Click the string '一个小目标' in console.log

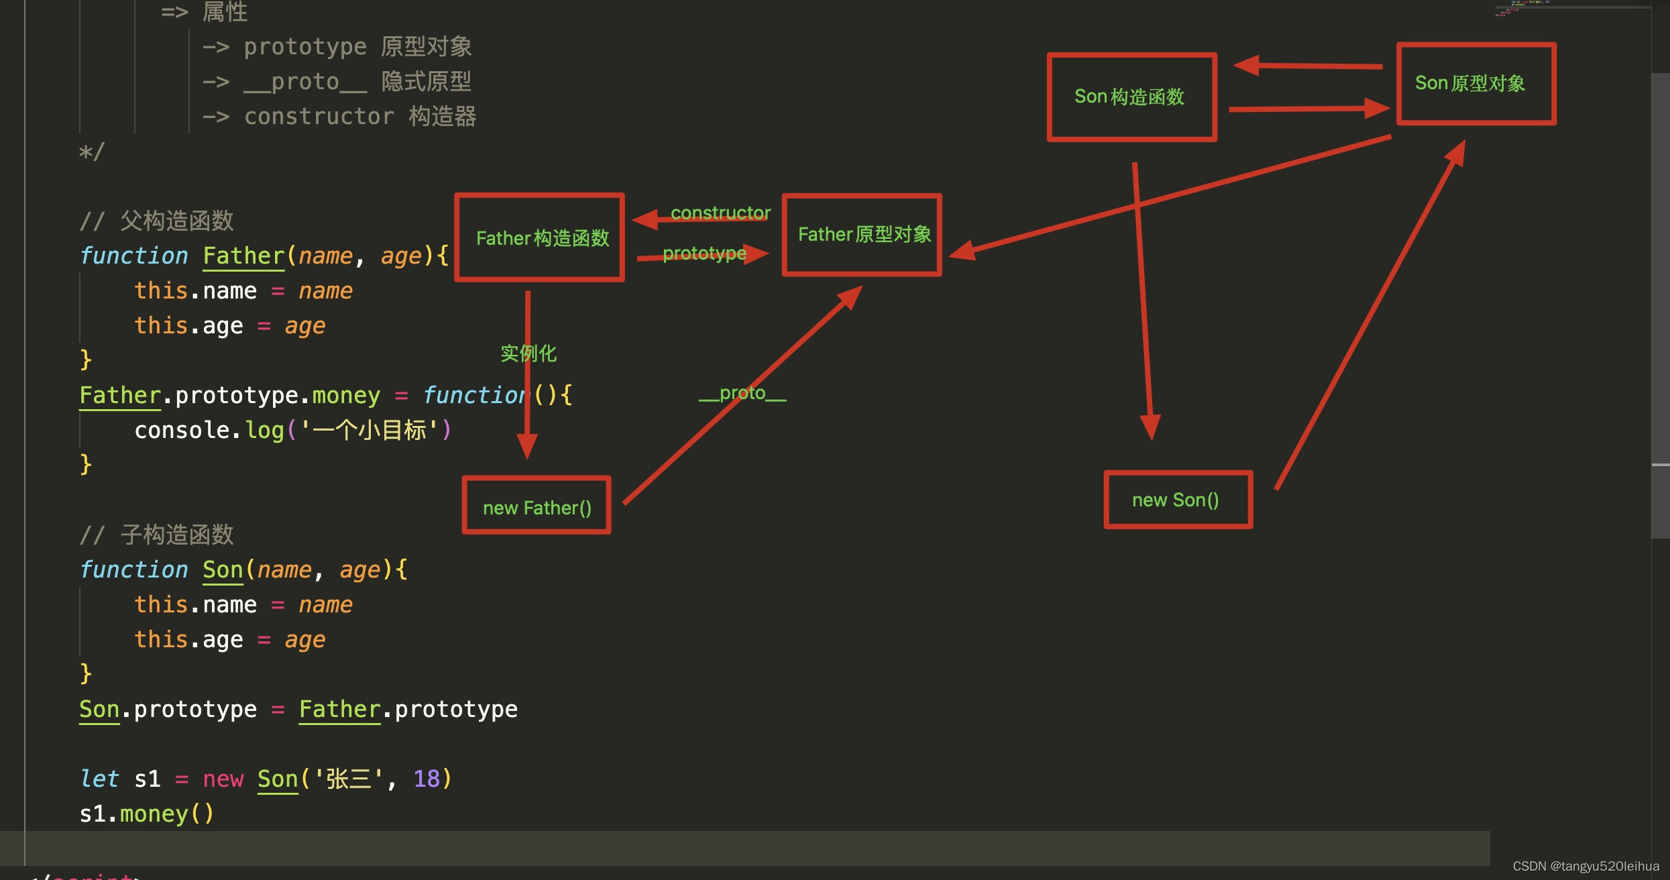[370, 430]
